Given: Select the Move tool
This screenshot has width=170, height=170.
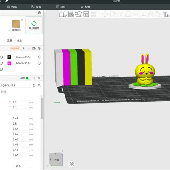Looking at the screenshot, I should tap(105, 14).
